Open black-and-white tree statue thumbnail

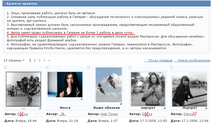(x=24, y=89)
